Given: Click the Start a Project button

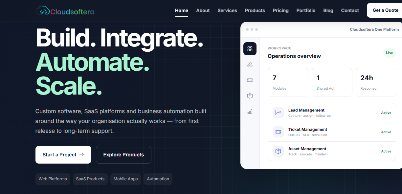Looking at the screenshot, I should point(63,155).
